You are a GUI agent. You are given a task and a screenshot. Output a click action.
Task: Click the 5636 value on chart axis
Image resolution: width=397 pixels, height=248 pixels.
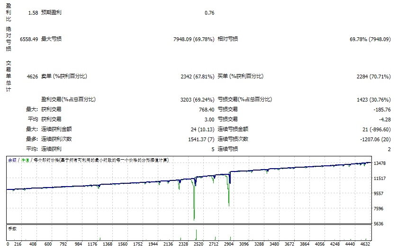point(379,224)
